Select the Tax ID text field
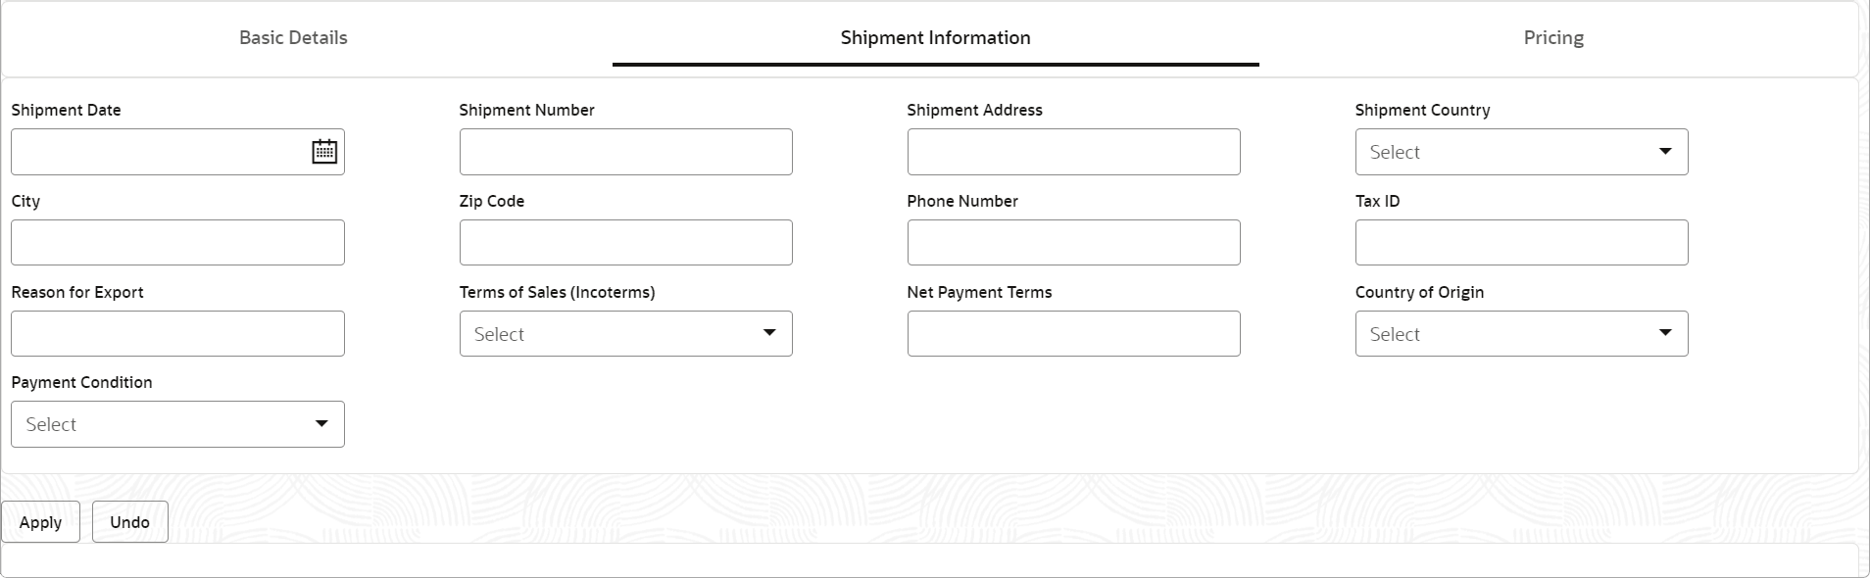Viewport: 1870px width, 578px height. [x=1521, y=243]
